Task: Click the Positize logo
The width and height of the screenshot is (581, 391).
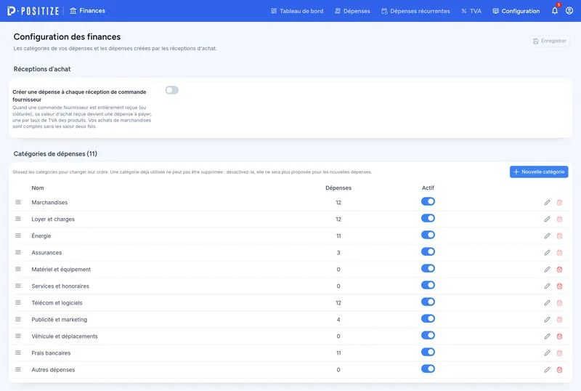Action: click(33, 11)
